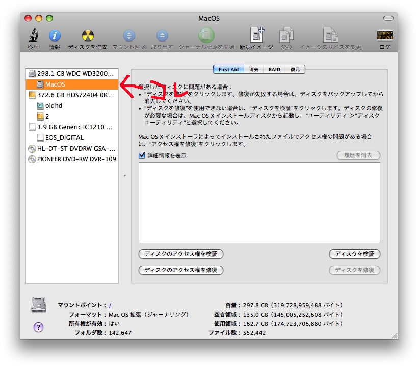Select the 1.9 GB Generic IC1210 disk

pyautogui.click(x=72, y=127)
